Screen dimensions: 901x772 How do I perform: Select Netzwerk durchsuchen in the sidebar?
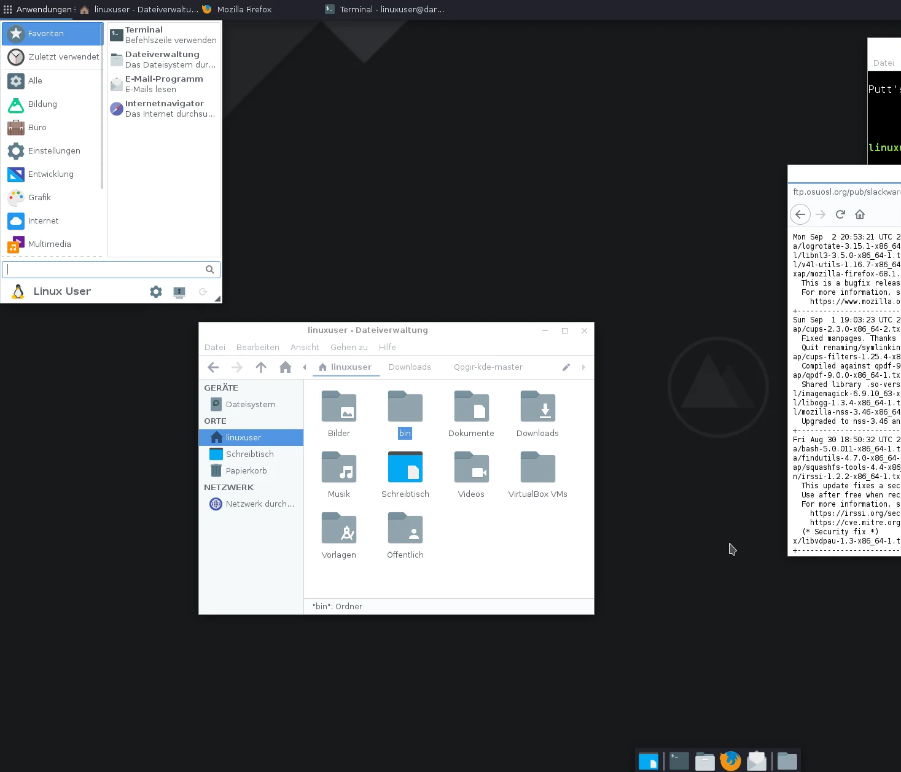click(251, 504)
